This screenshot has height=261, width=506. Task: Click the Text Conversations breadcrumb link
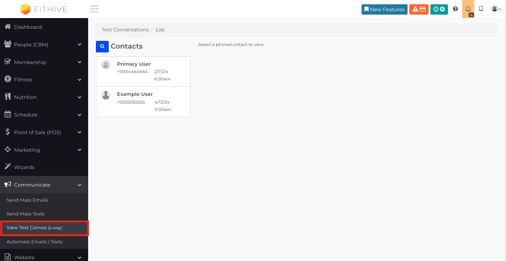(125, 30)
